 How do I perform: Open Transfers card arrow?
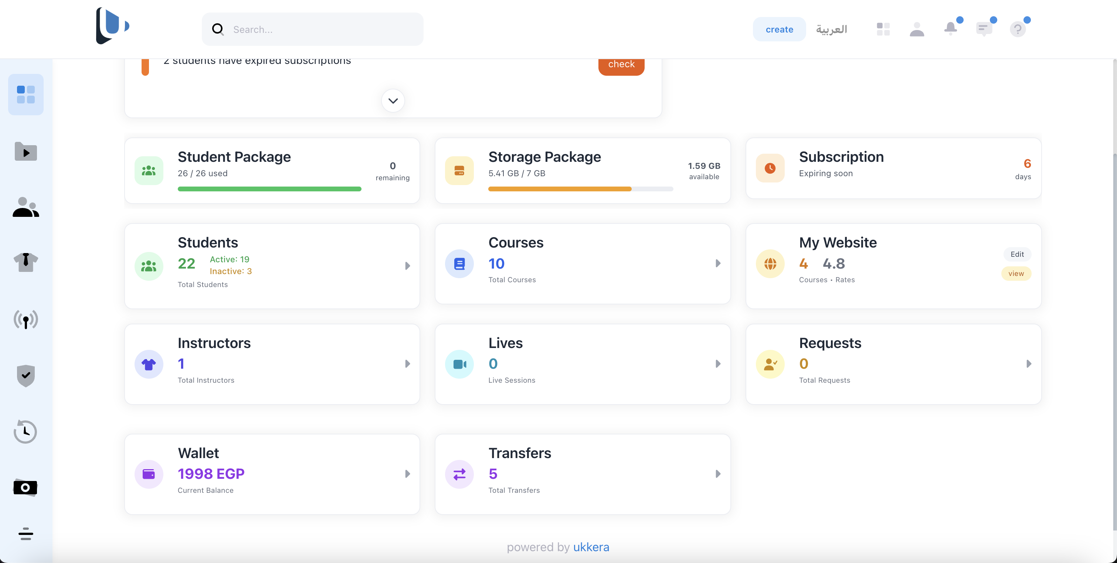[718, 474]
